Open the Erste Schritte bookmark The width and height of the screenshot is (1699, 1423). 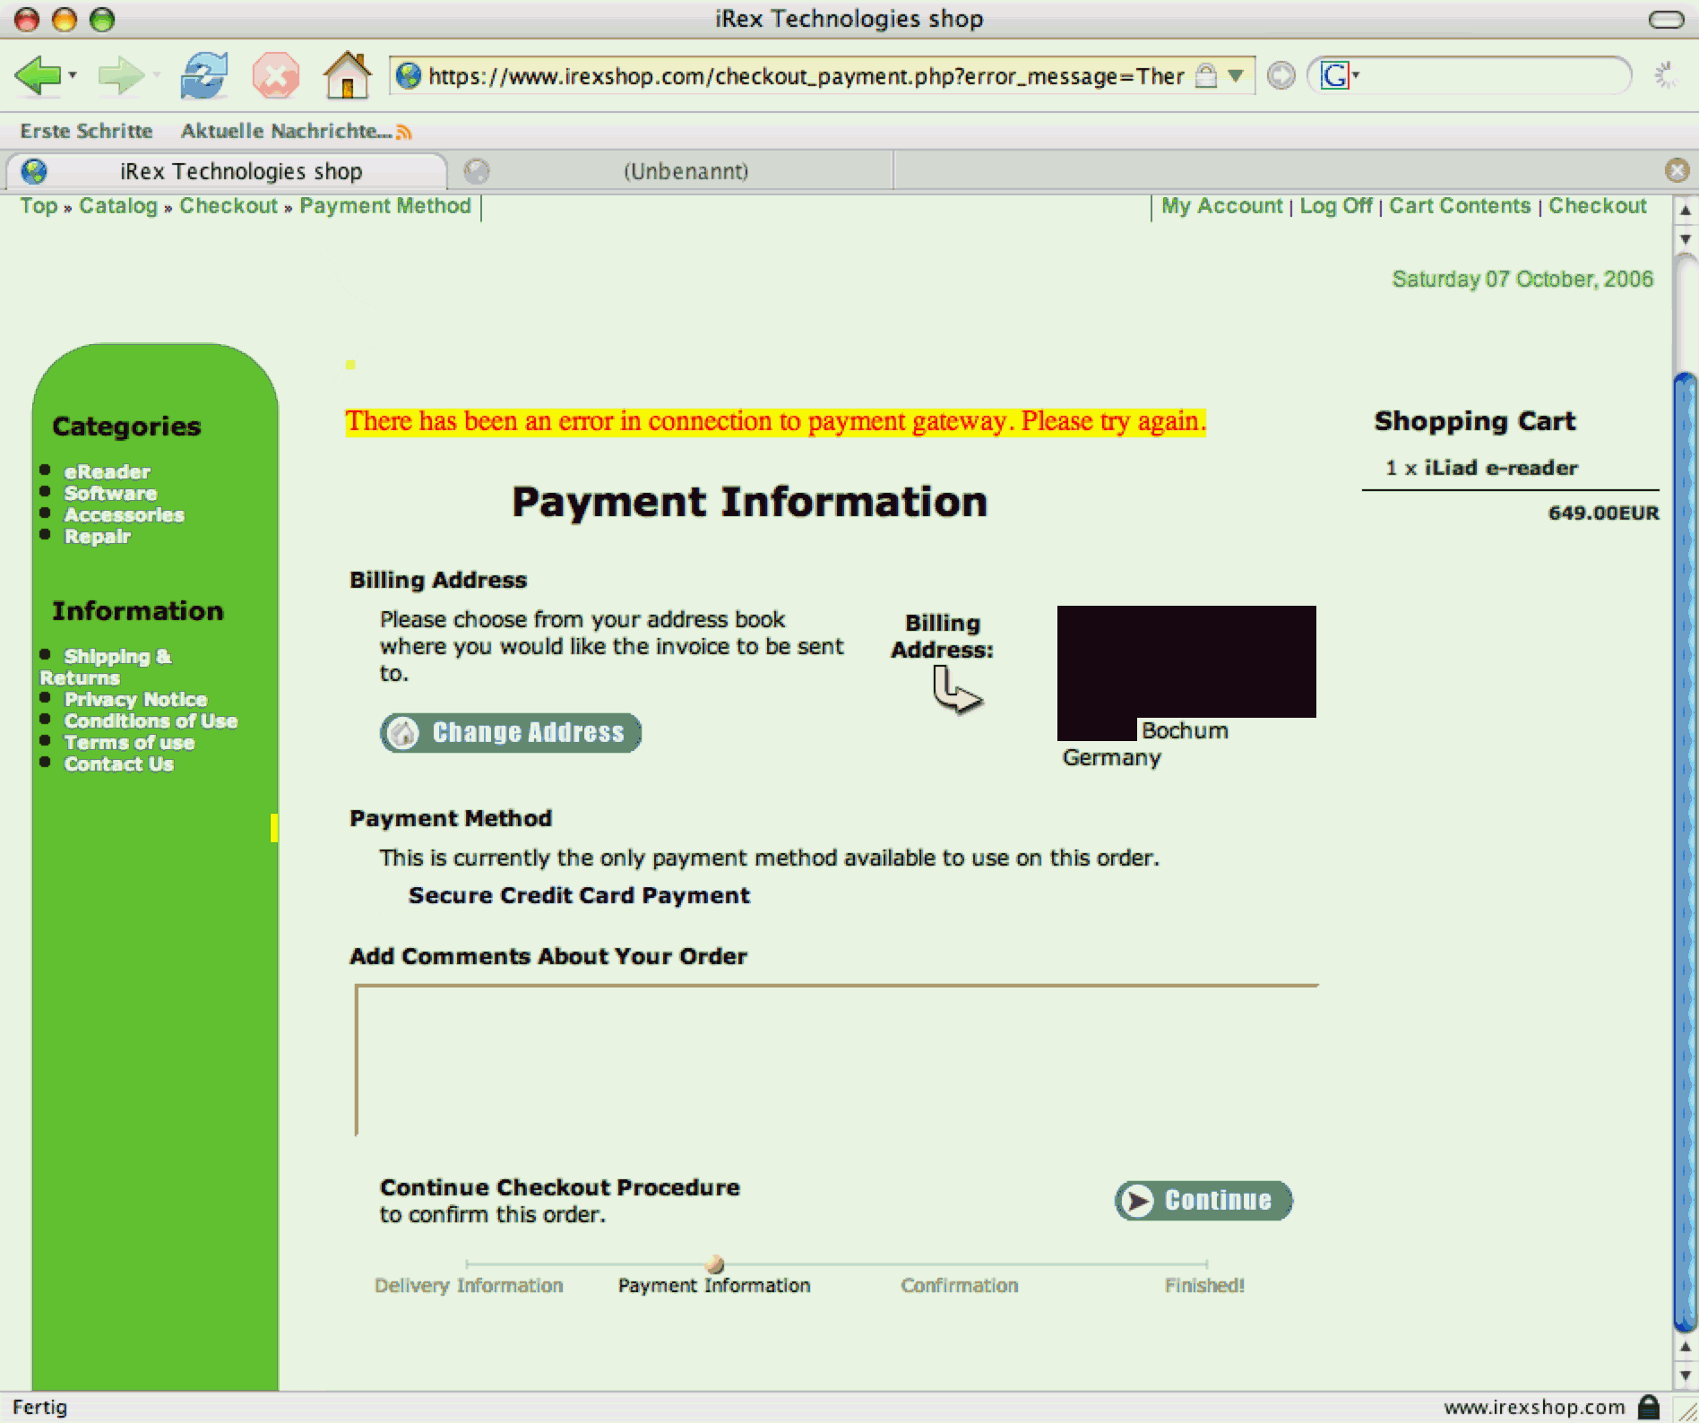(x=87, y=131)
